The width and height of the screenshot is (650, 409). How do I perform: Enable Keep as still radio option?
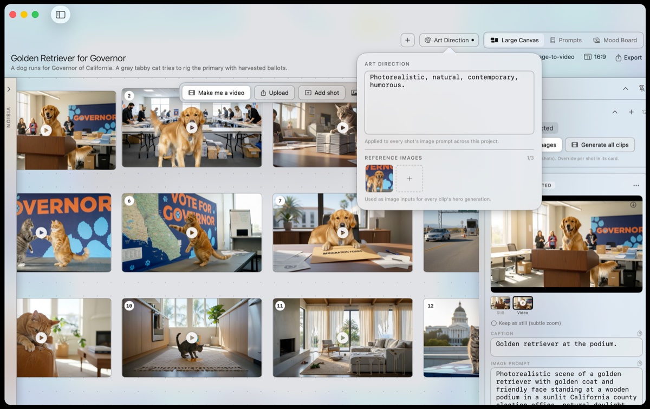(493, 323)
